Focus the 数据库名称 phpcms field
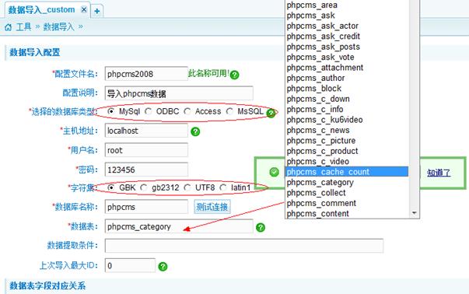Image resolution: width=469 pixels, height=294 pixels. pyautogui.click(x=146, y=207)
